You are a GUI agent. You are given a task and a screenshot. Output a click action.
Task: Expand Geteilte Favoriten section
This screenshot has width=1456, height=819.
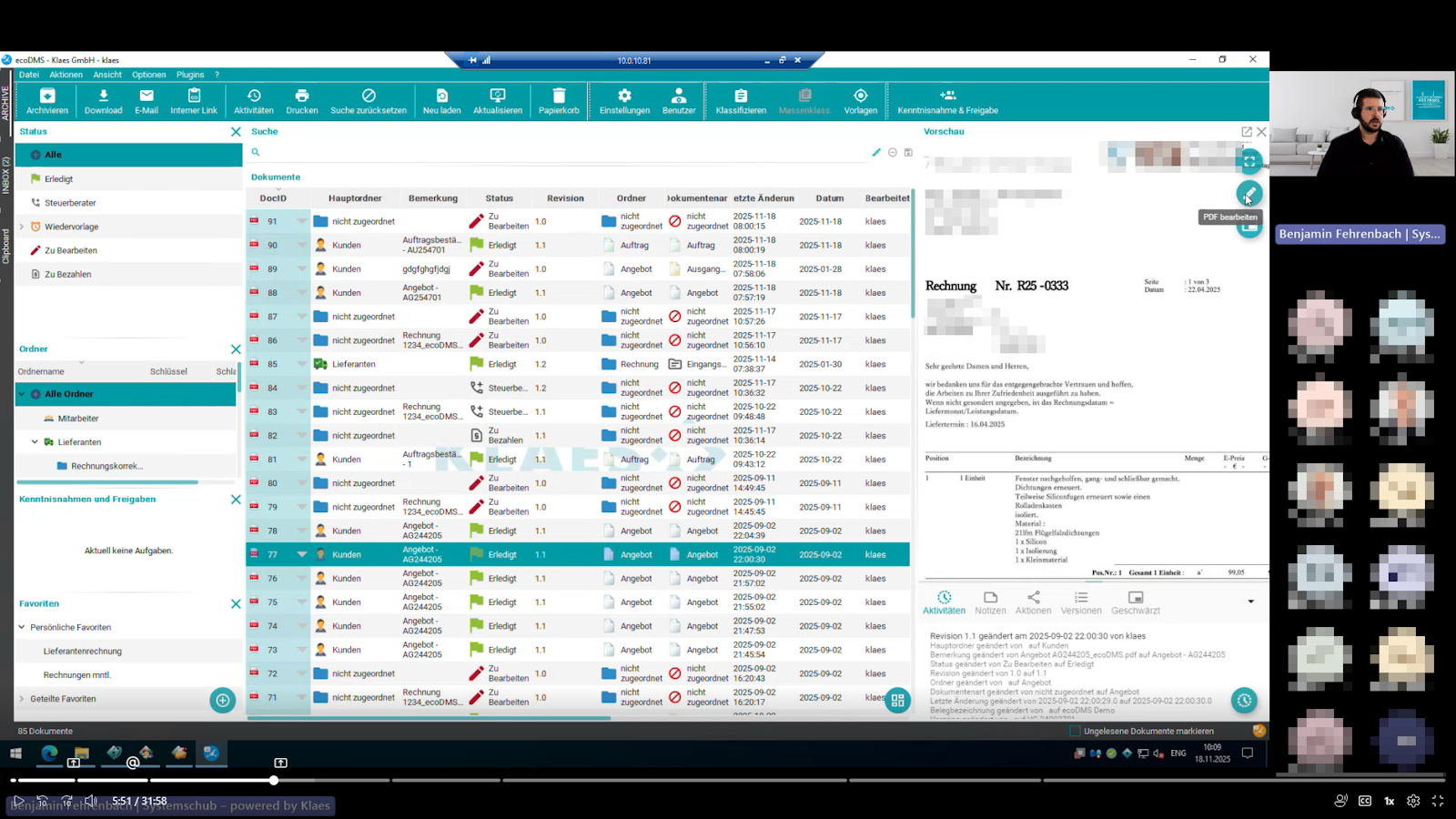[x=22, y=699]
